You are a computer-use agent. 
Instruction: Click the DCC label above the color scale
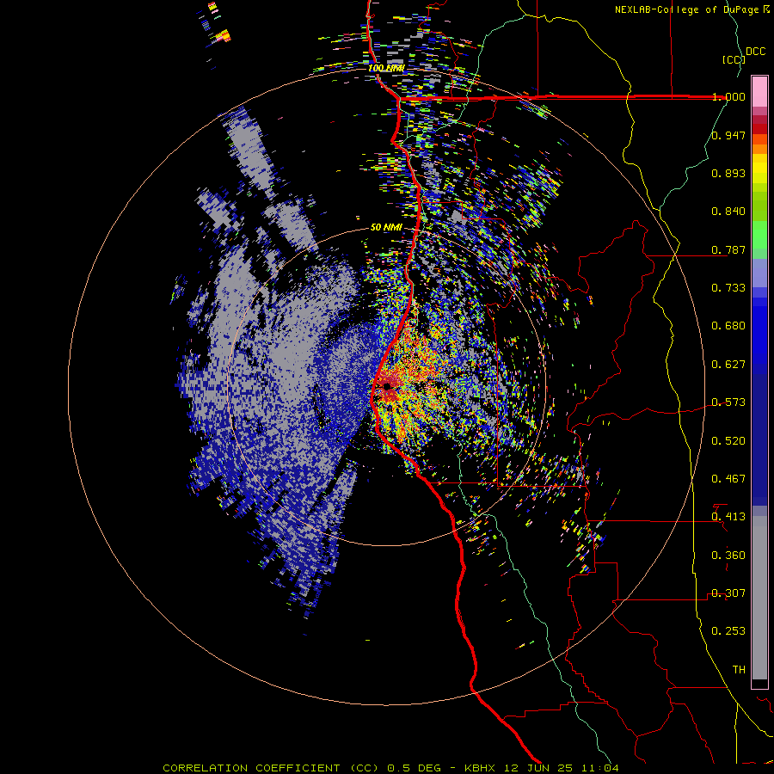pyautogui.click(x=756, y=52)
